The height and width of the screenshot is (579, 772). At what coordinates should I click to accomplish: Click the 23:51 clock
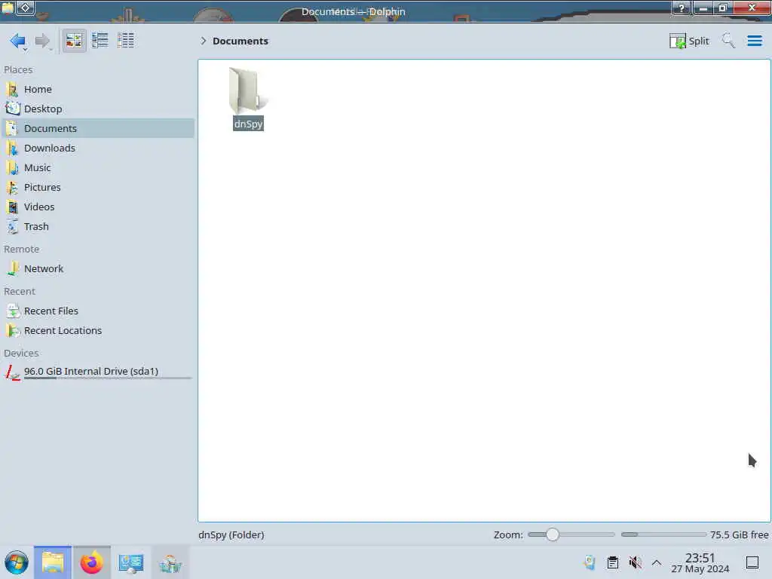pyautogui.click(x=700, y=557)
